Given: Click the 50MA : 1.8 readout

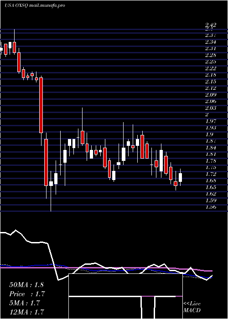Looking at the screenshot, I should click(26, 285).
